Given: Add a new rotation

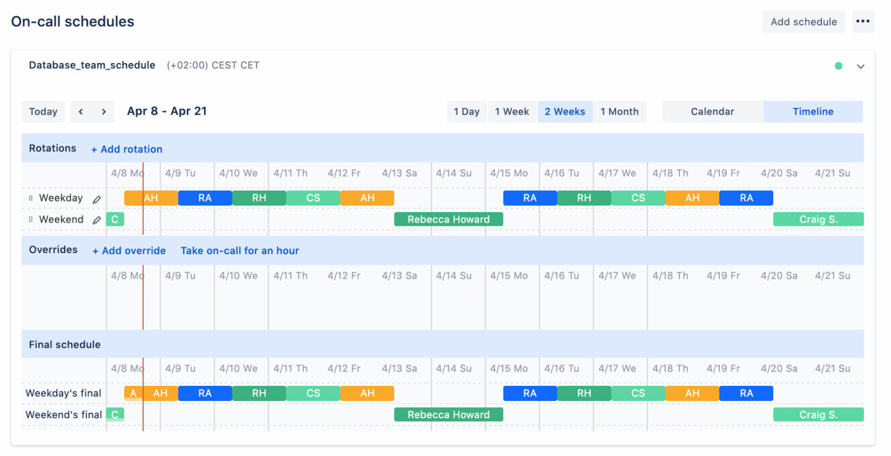Looking at the screenshot, I should click(126, 149).
